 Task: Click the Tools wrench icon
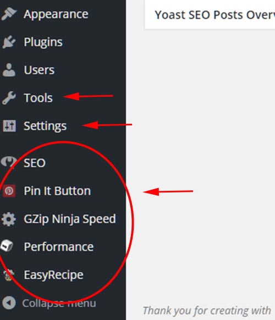click(9, 98)
